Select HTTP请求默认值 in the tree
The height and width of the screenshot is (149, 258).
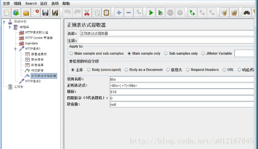tap(37, 32)
